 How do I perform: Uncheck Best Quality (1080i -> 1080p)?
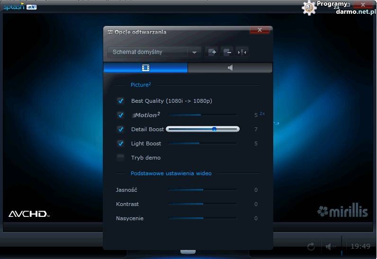[120, 101]
